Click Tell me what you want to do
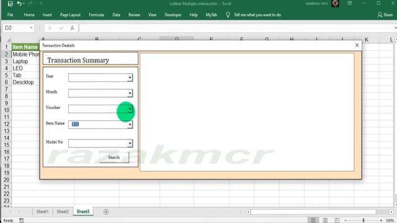The image size is (397, 223). tap(257, 15)
